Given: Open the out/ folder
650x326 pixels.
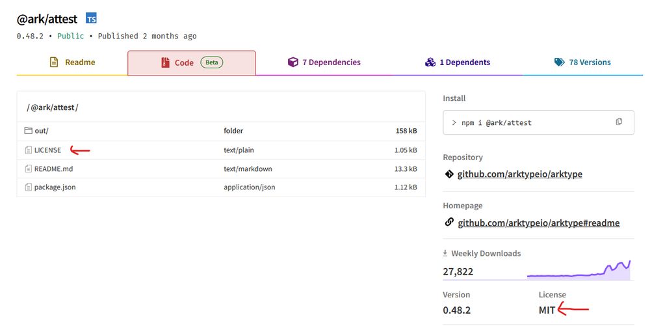Looking at the screenshot, I should click(x=42, y=131).
